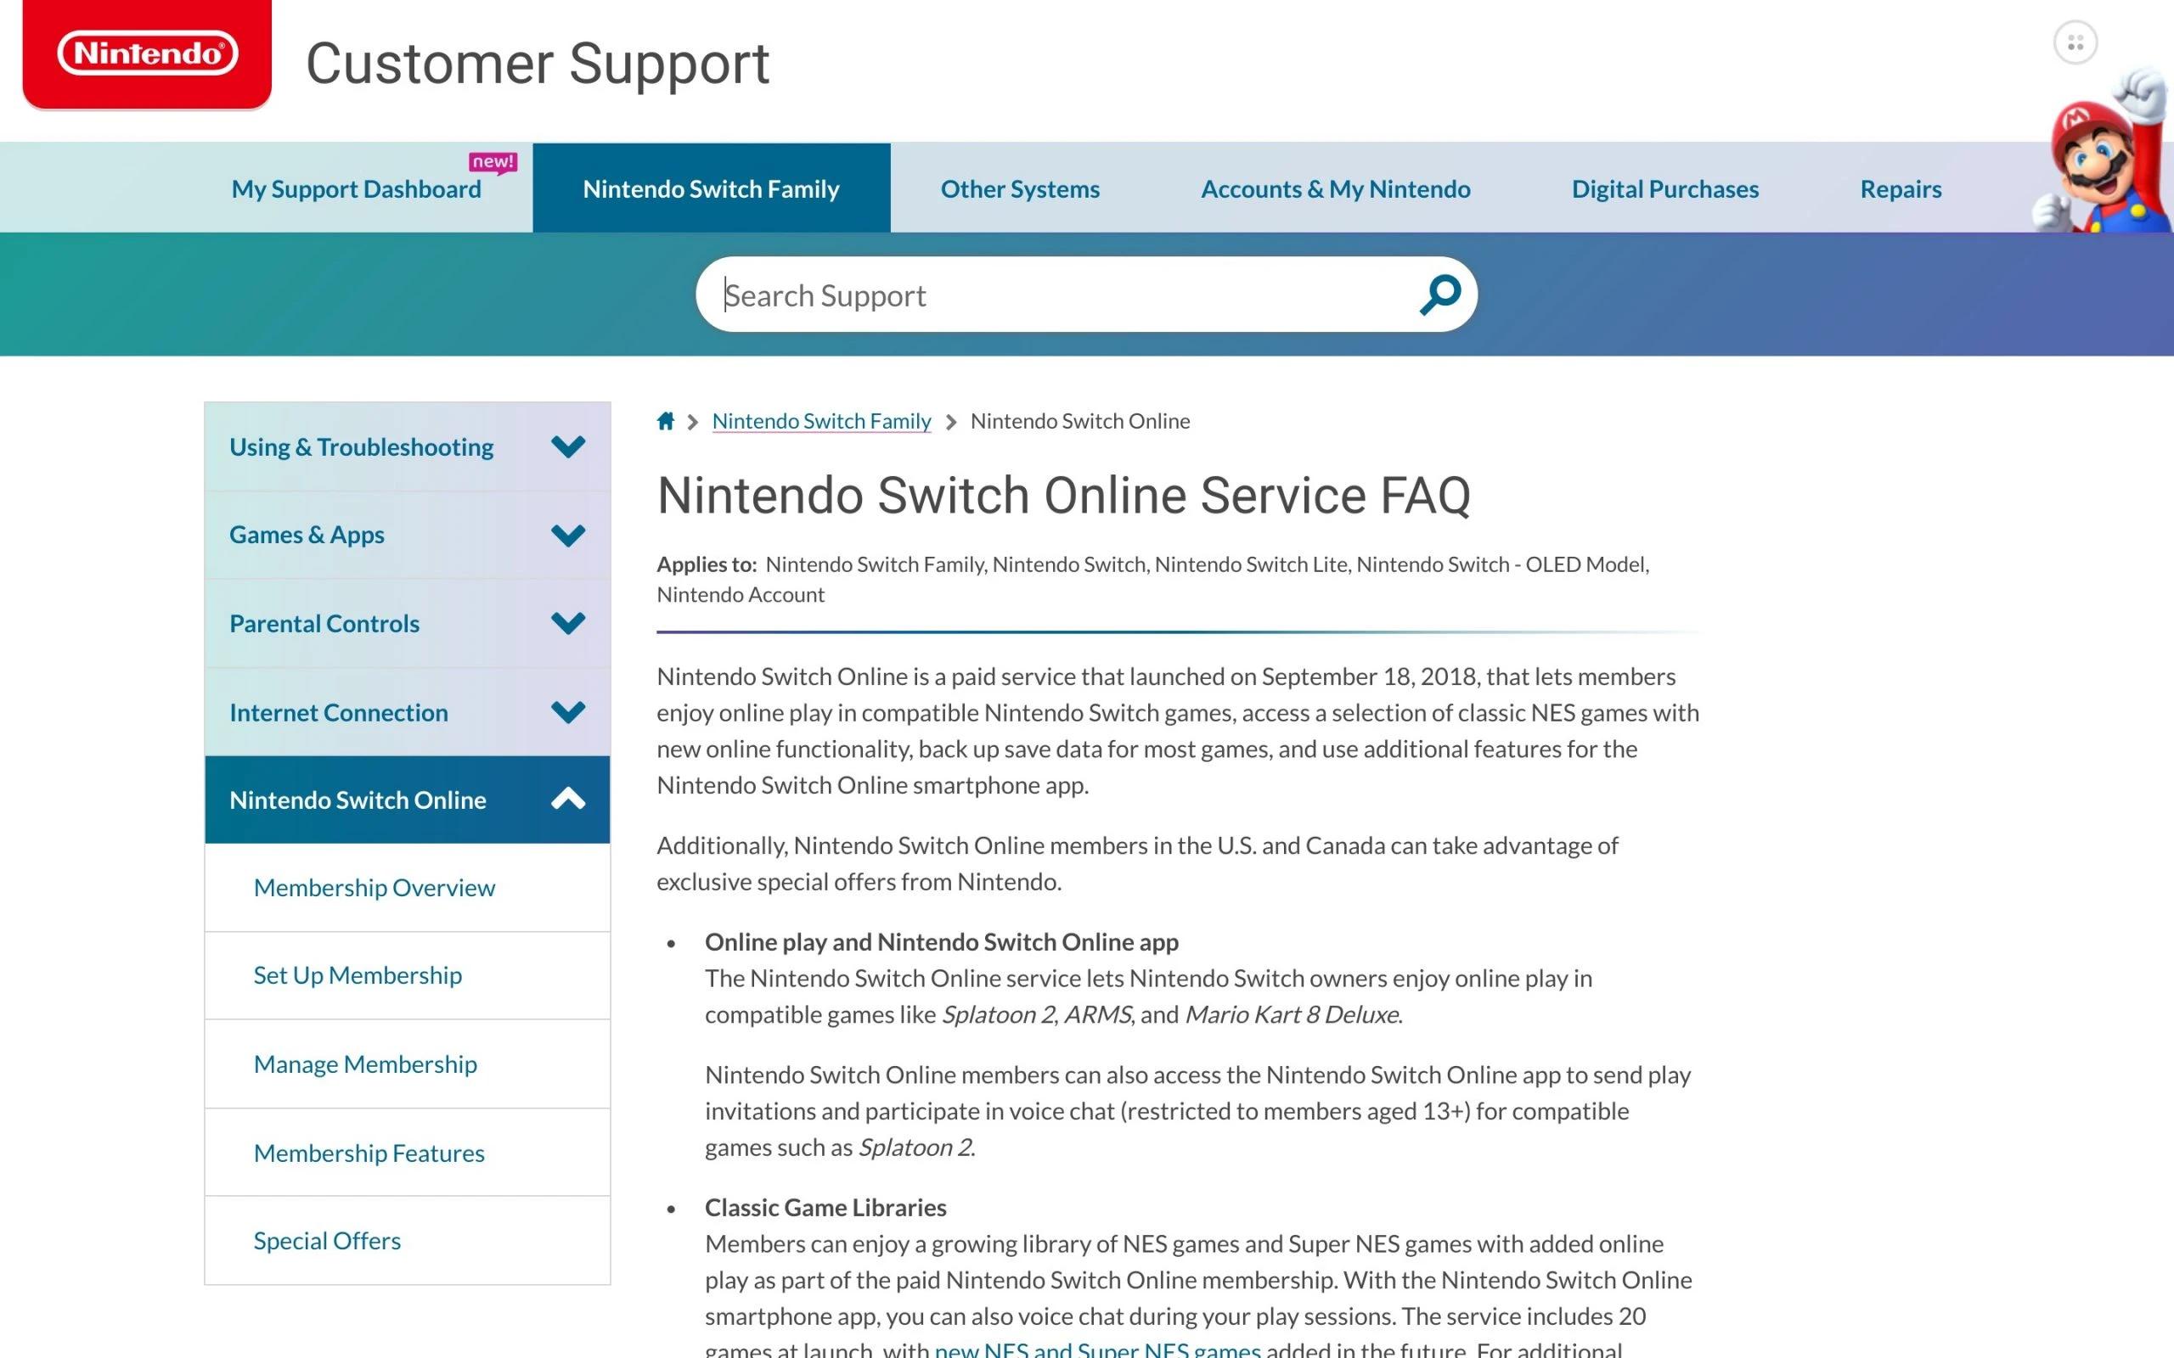Click the home icon in the breadcrumb
2174x1358 pixels.
[665, 420]
